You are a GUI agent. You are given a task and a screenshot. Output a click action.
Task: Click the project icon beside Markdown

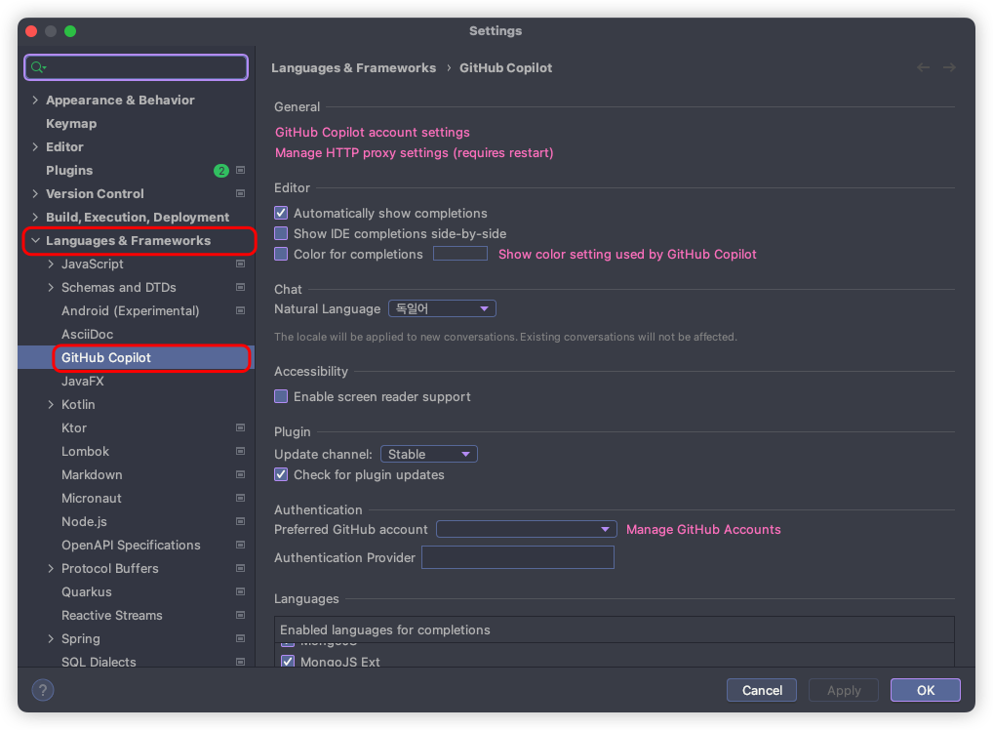[x=241, y=474]
